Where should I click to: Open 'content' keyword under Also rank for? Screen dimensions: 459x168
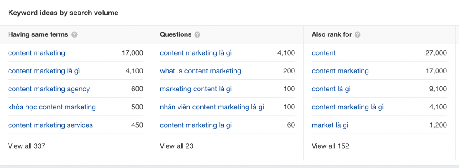[324, 53]
